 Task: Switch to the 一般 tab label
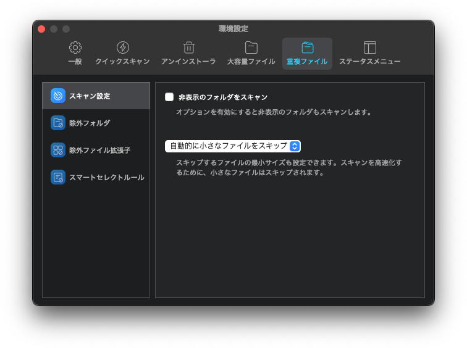[x=75, y=62]
